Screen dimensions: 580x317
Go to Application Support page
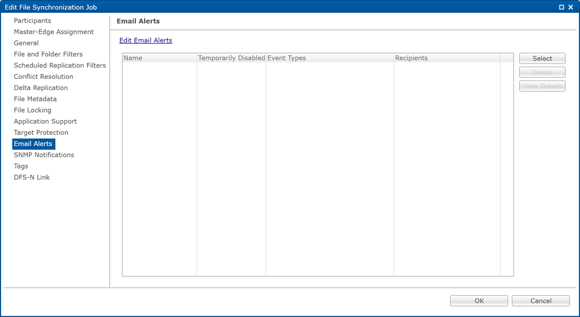(45, 121)
